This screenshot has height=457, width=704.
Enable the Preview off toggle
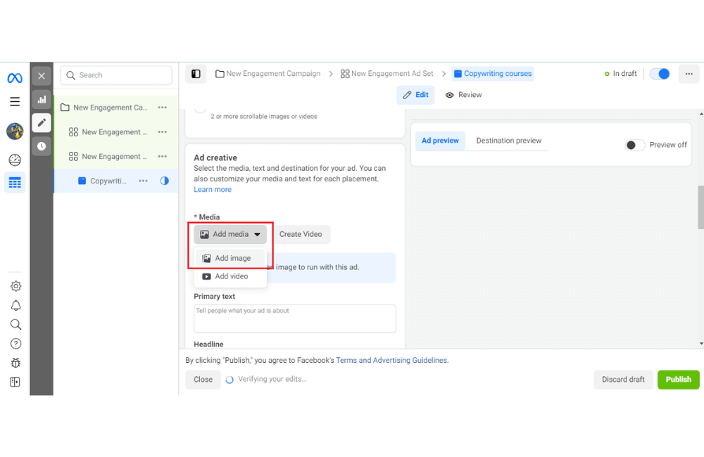click(x=635, y=145)
